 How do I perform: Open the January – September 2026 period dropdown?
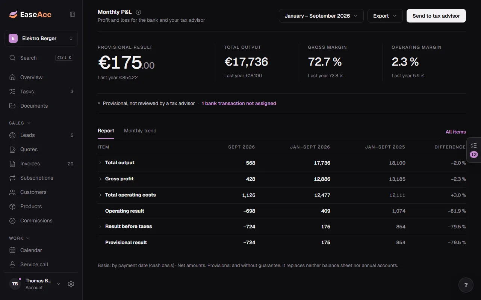tap(321, 16)
